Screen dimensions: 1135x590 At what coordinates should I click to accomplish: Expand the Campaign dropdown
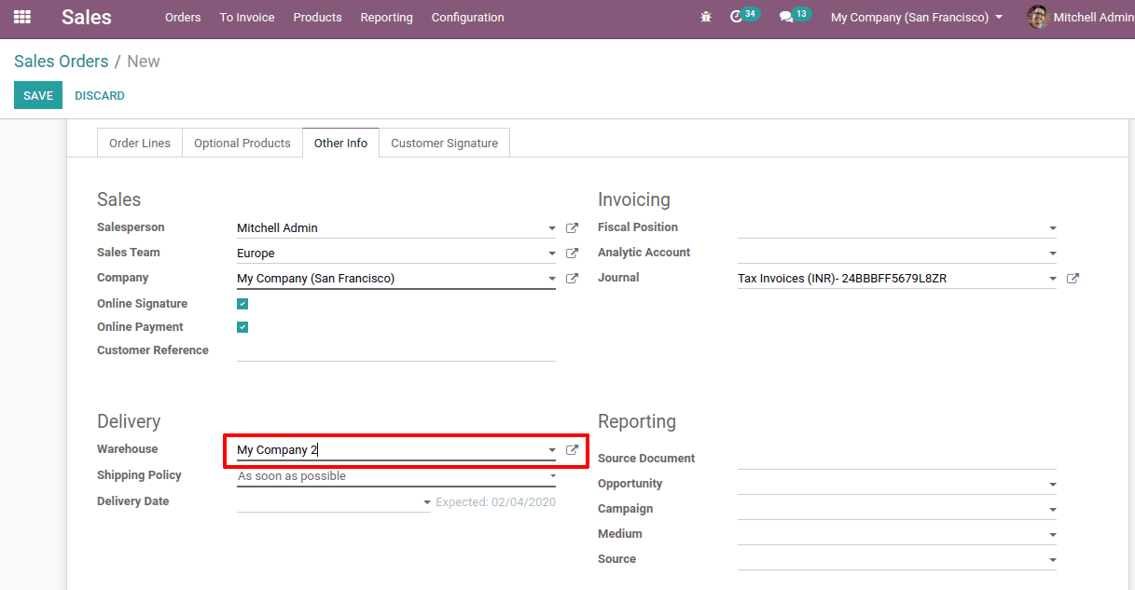point(1052,510)
